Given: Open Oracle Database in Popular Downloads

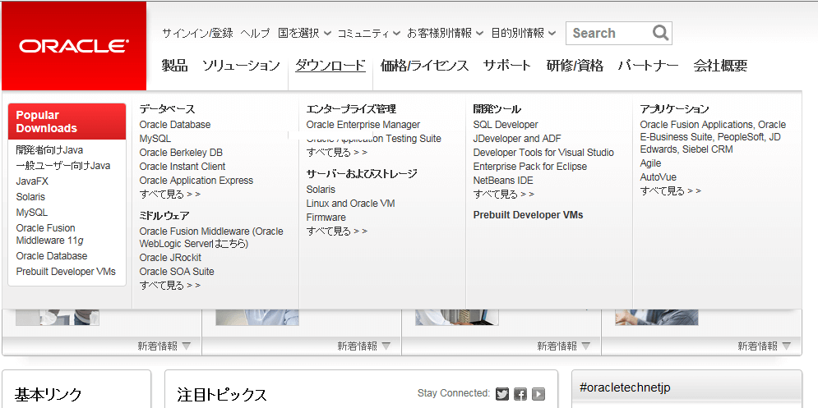Looking at the screenshot, I should [x=52, y=256].
